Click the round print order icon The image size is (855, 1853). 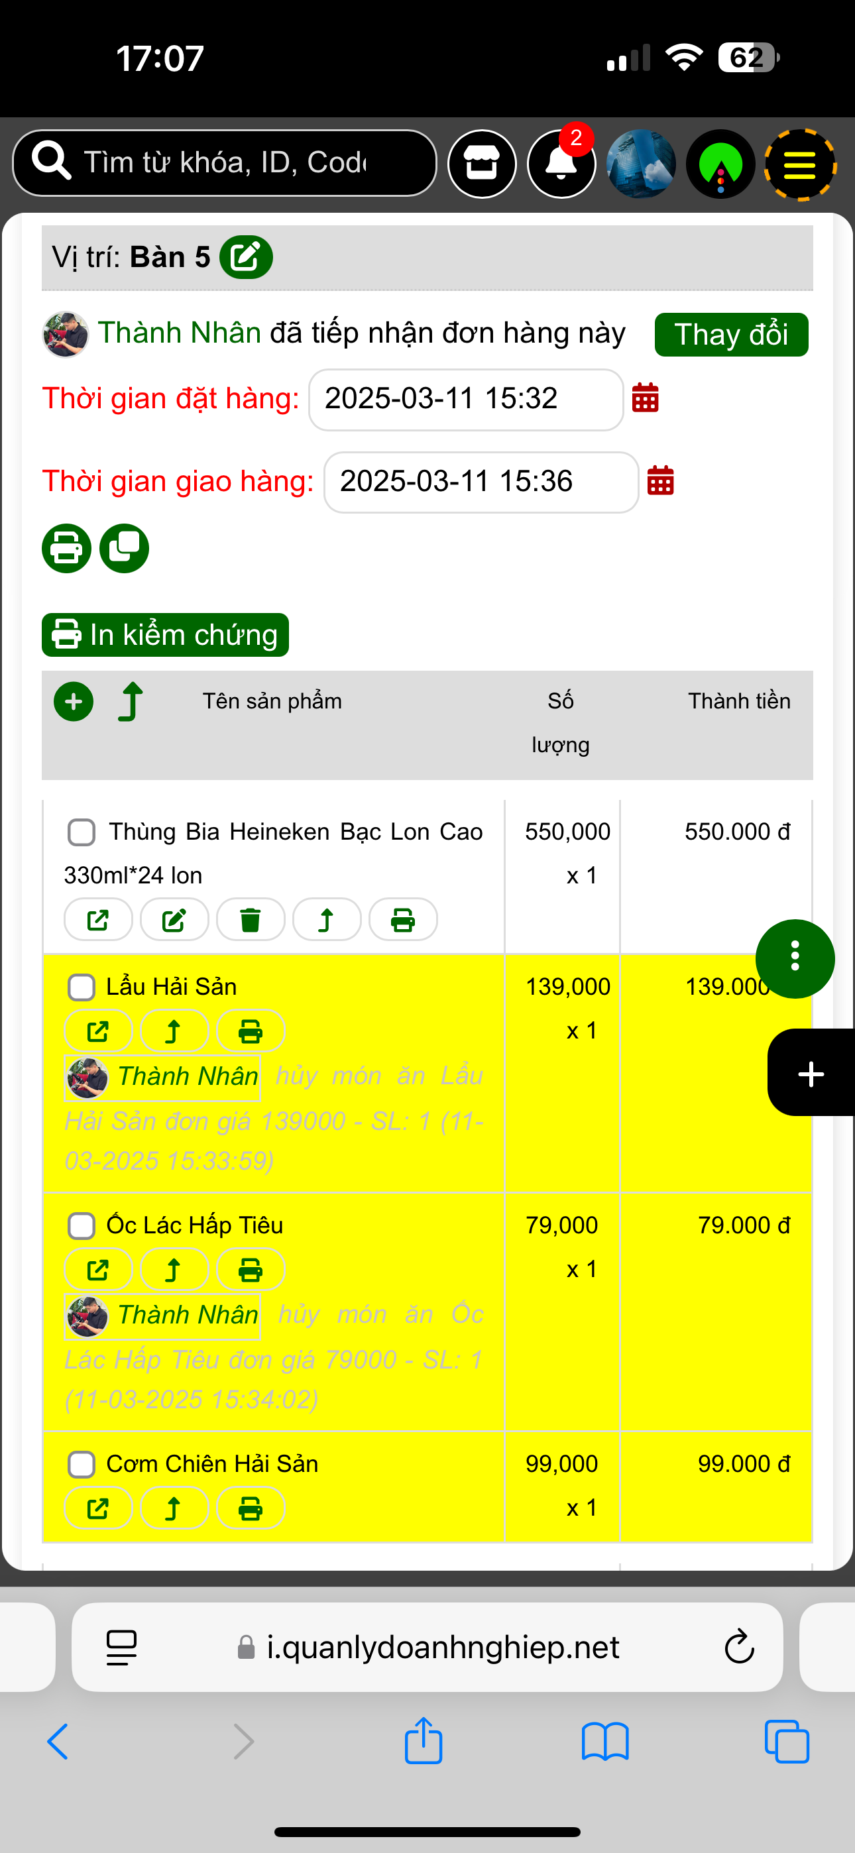(66, 548)
